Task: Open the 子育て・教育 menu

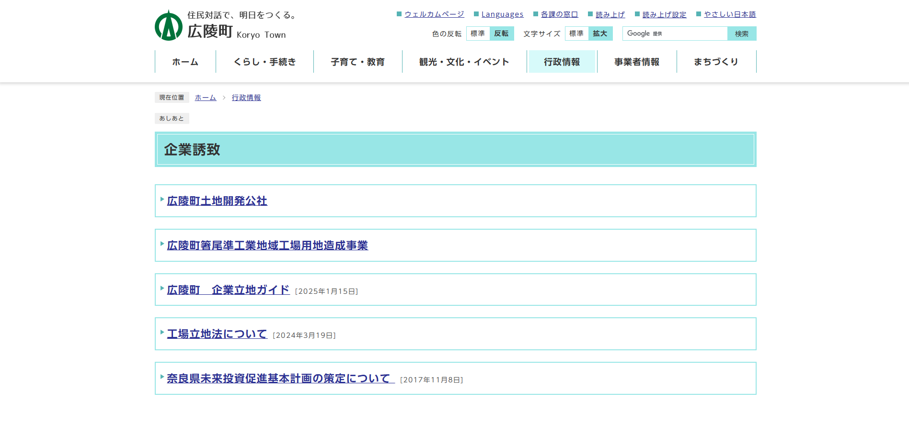Action: tap(358, 62)
